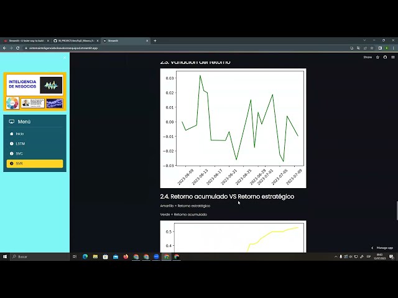The image size is (398, 298).
Task: Open the Zoom app on the taskbar
Action: tap(156, 256)
